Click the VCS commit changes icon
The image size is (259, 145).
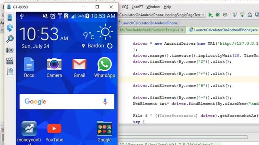[x=242, y=15]
